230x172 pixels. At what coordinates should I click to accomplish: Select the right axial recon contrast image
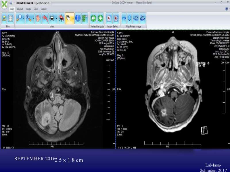click(x=173, y=89)
